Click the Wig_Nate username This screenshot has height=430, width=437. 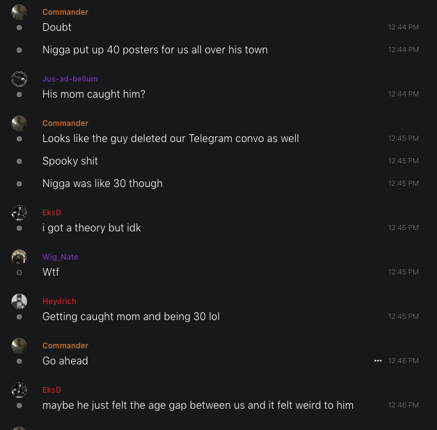[60, 257]
